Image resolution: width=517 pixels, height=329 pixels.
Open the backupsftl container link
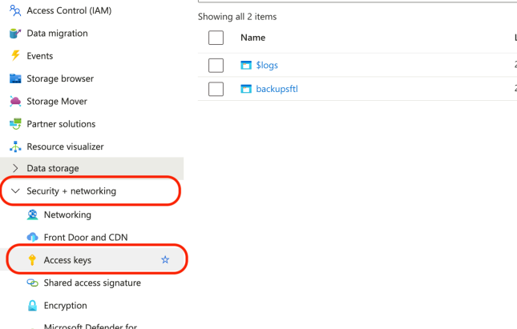277,89
